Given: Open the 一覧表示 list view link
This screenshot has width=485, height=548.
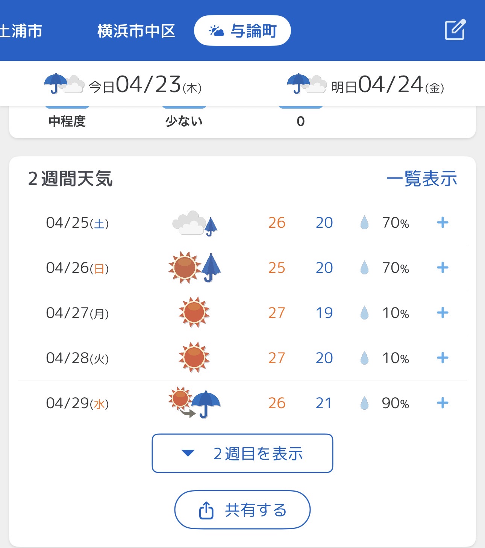Looking at the screenshot, I should 422,179.
